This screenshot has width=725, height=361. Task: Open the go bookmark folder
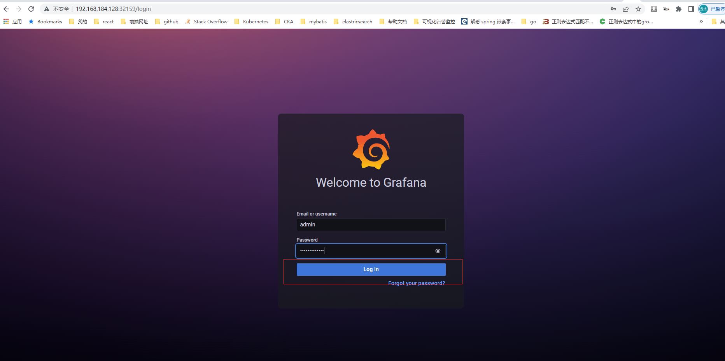tap(529, 21)
